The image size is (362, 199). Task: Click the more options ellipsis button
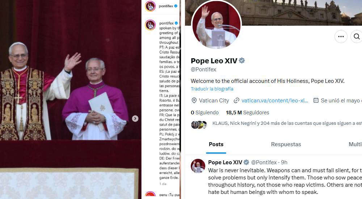coord(341,37)
